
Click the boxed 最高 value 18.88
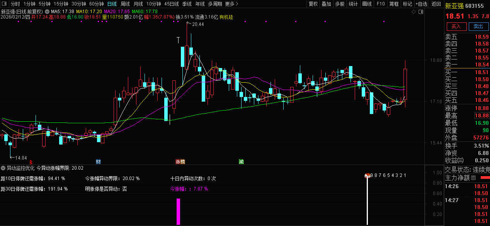point(482,116)
